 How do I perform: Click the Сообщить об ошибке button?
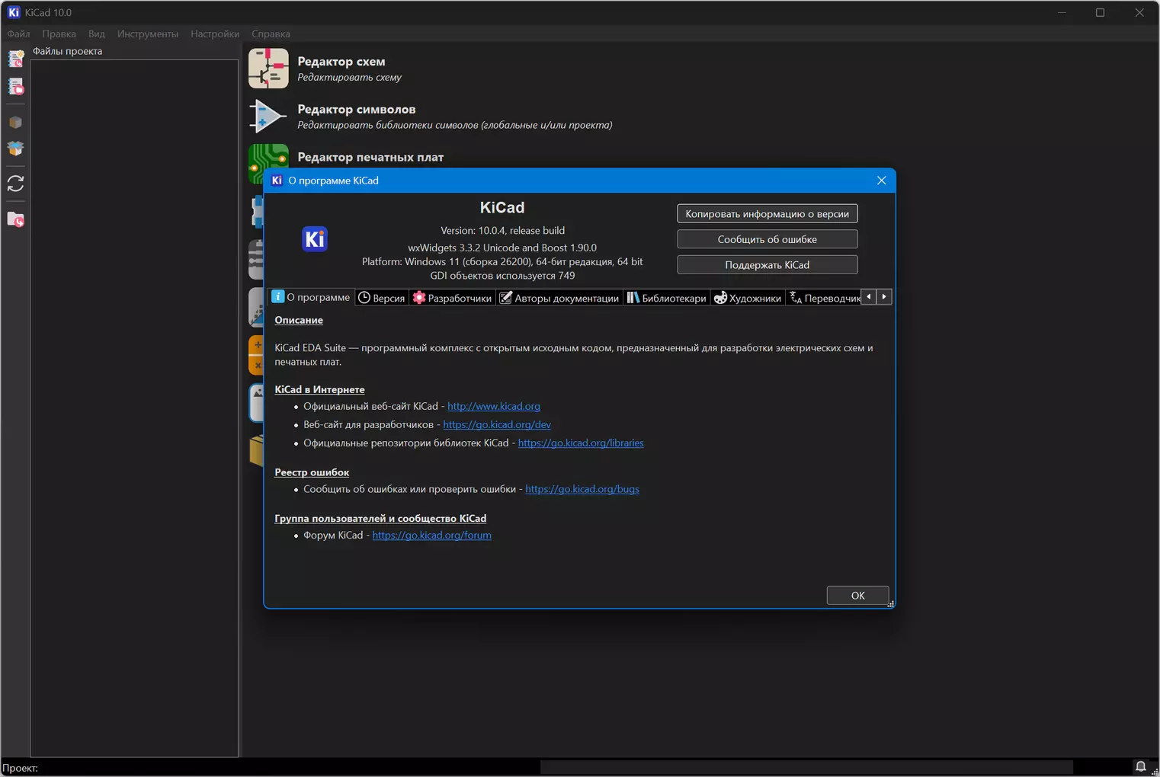[x=767, y=239]
